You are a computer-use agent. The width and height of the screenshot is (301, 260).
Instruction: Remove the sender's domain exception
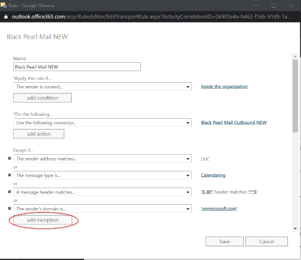click(x=9, y=208)
